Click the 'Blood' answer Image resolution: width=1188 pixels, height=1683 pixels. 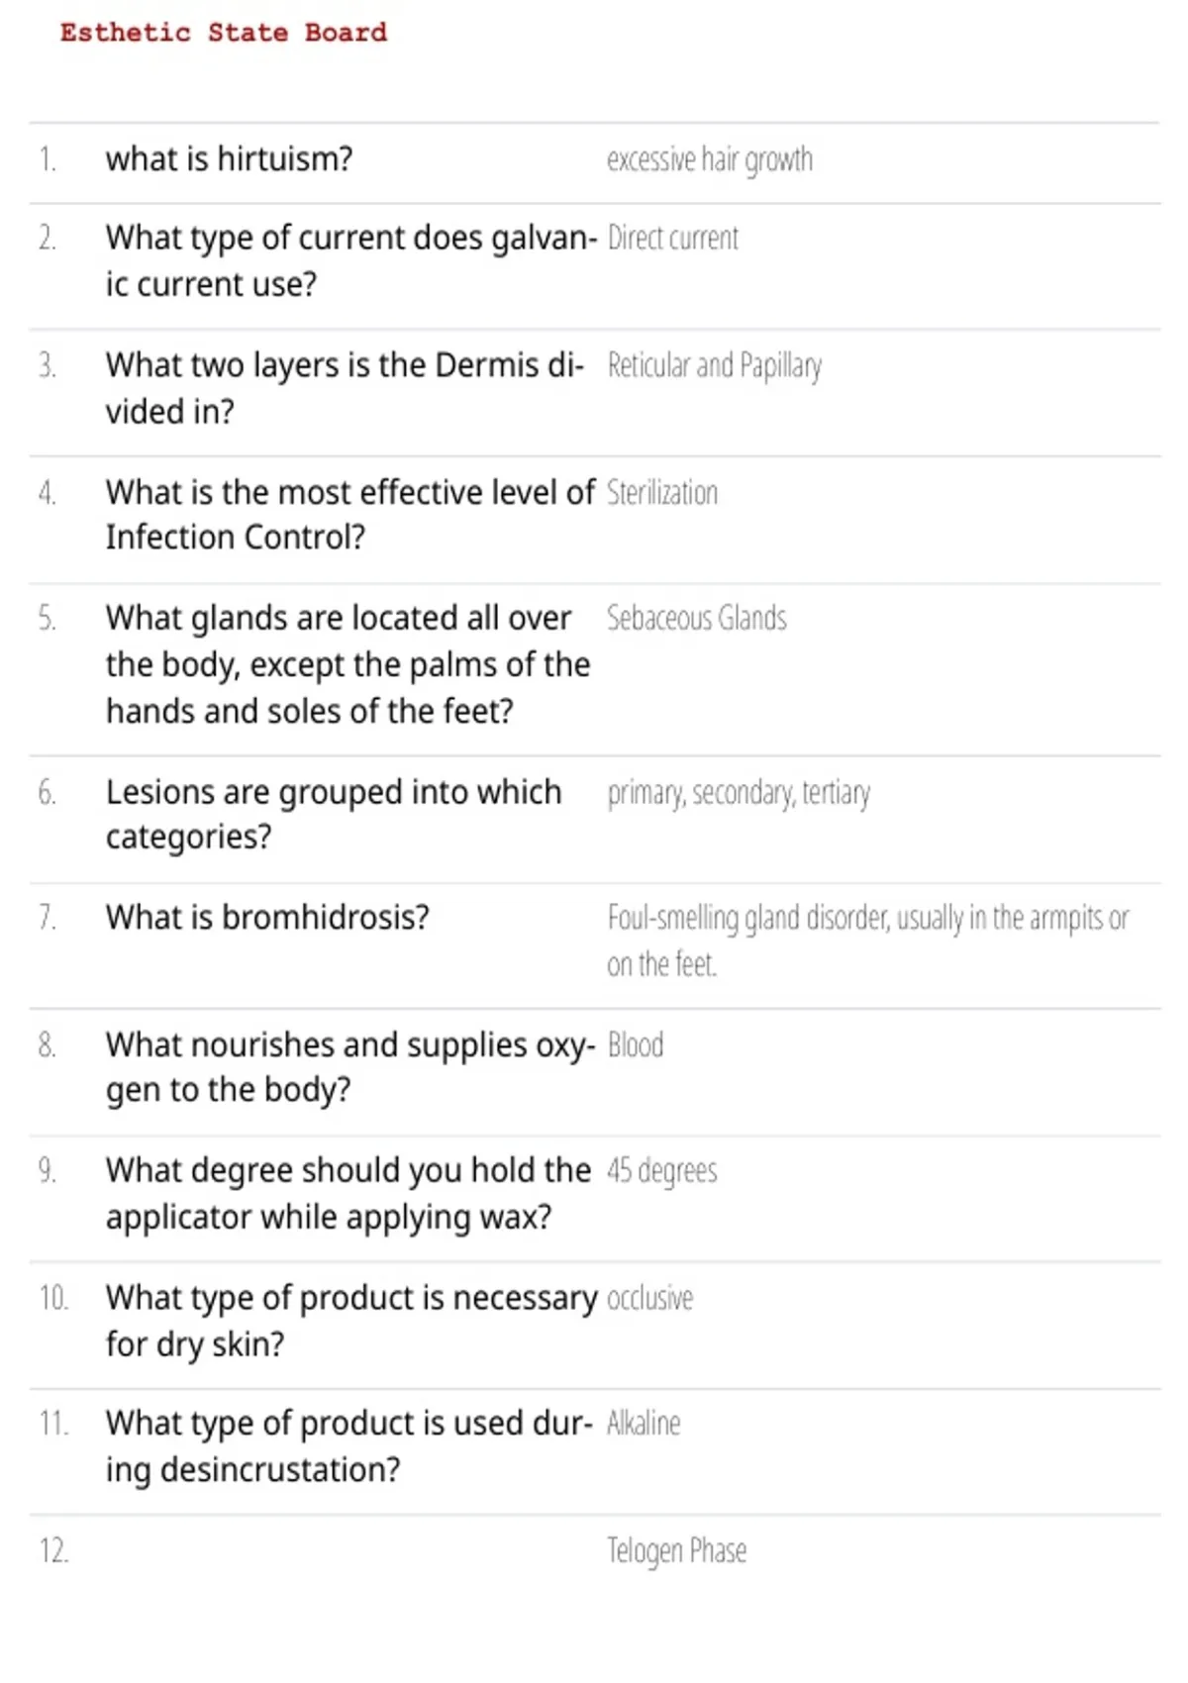tap(636, 1045)
